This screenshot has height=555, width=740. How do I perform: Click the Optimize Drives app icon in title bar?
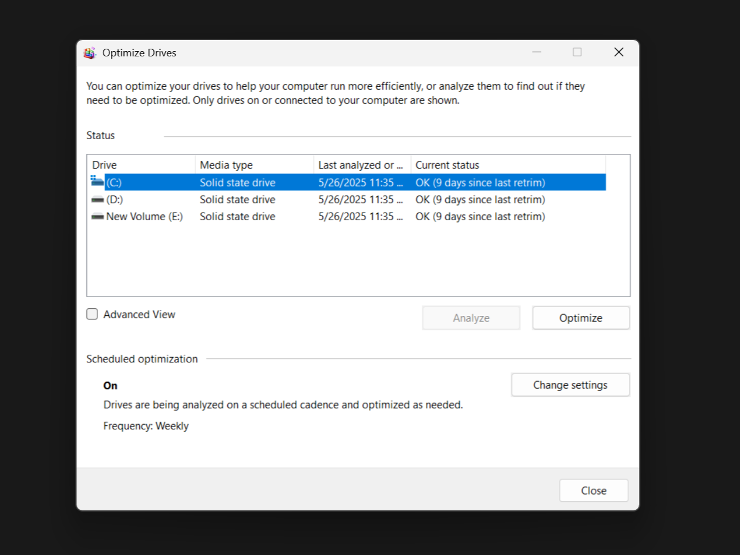pyautogui.click(x=90, y=53)
